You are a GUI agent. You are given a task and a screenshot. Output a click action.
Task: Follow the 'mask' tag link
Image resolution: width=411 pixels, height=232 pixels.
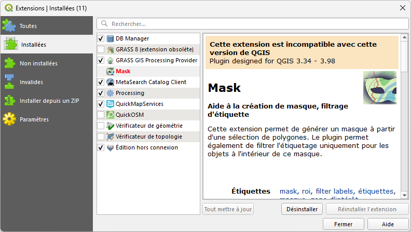coord(289,192)
